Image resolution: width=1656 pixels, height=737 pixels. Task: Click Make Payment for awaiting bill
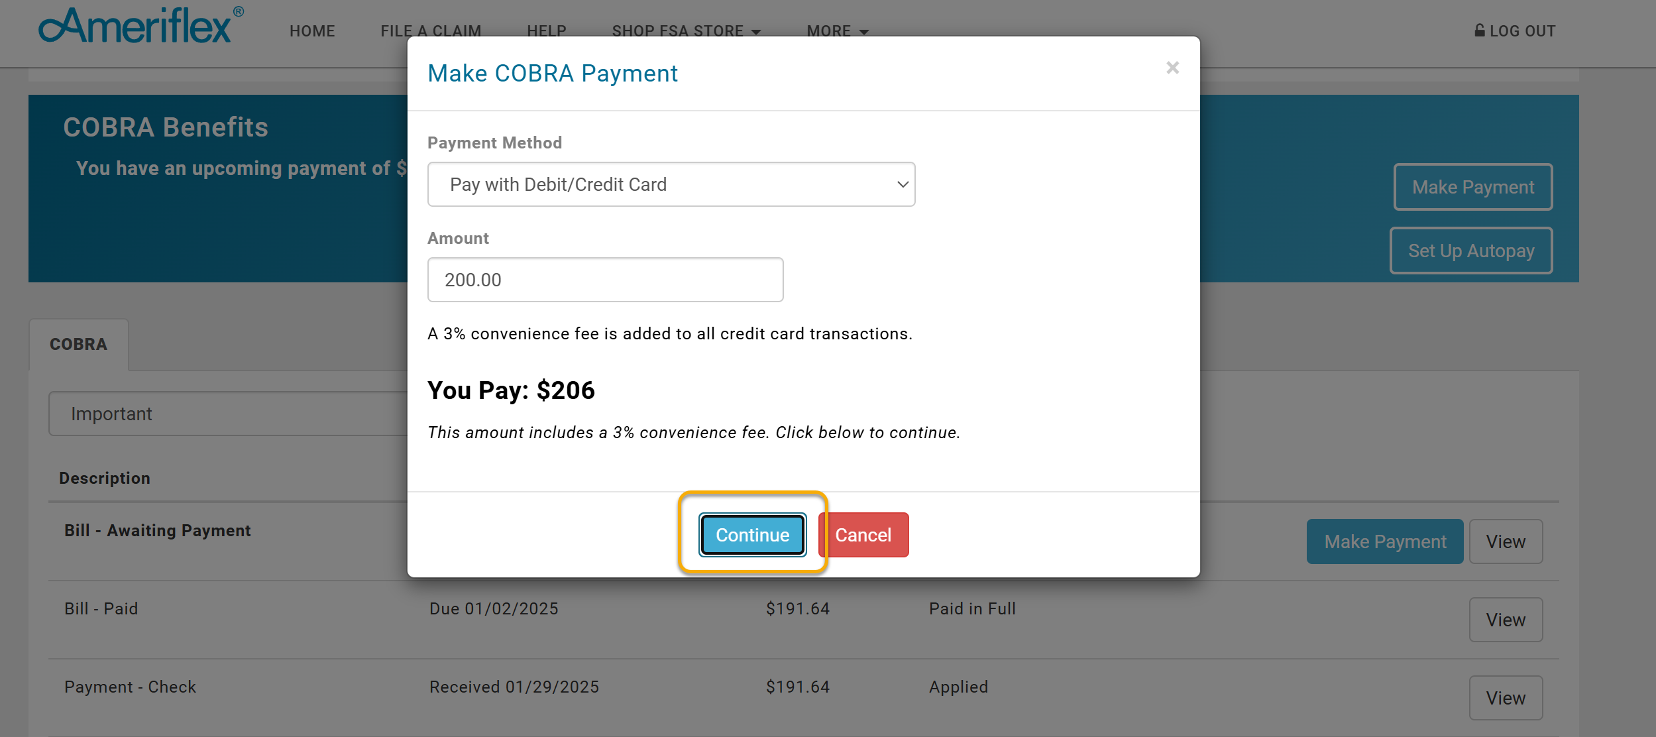(x=1384, y=541)
